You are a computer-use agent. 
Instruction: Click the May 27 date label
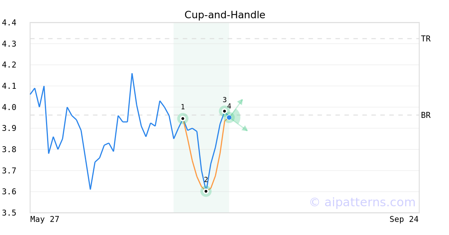pyautogui.click(x=45, y=219)
